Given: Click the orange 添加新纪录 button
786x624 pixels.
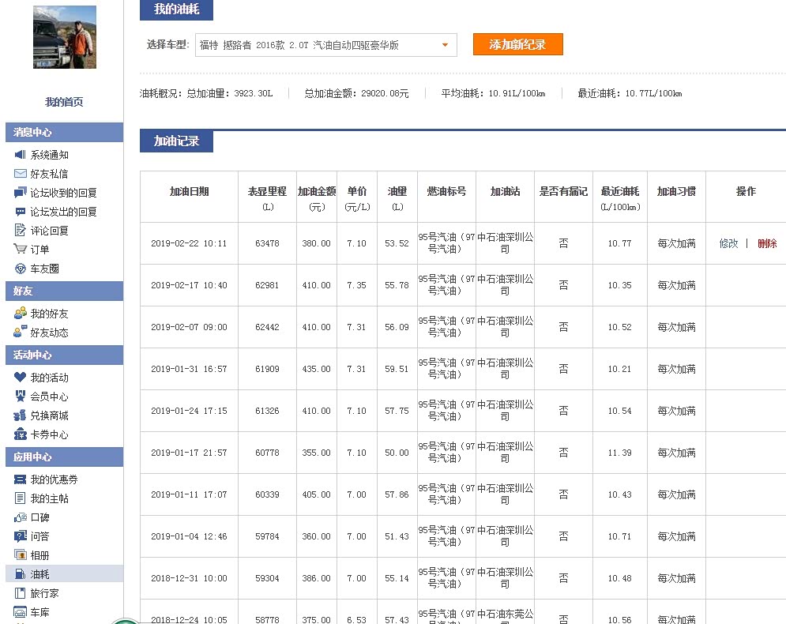Looking at the screenshot, I should [517, 44].
